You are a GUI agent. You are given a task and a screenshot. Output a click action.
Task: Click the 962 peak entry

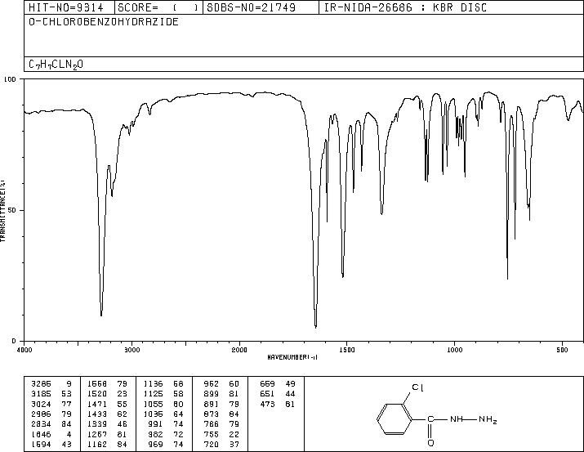[x=212, y=384]
